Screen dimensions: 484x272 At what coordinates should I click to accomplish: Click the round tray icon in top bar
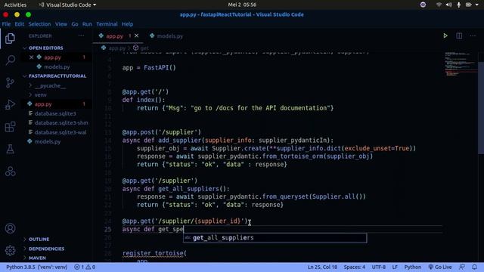click(x=423, y=5)
